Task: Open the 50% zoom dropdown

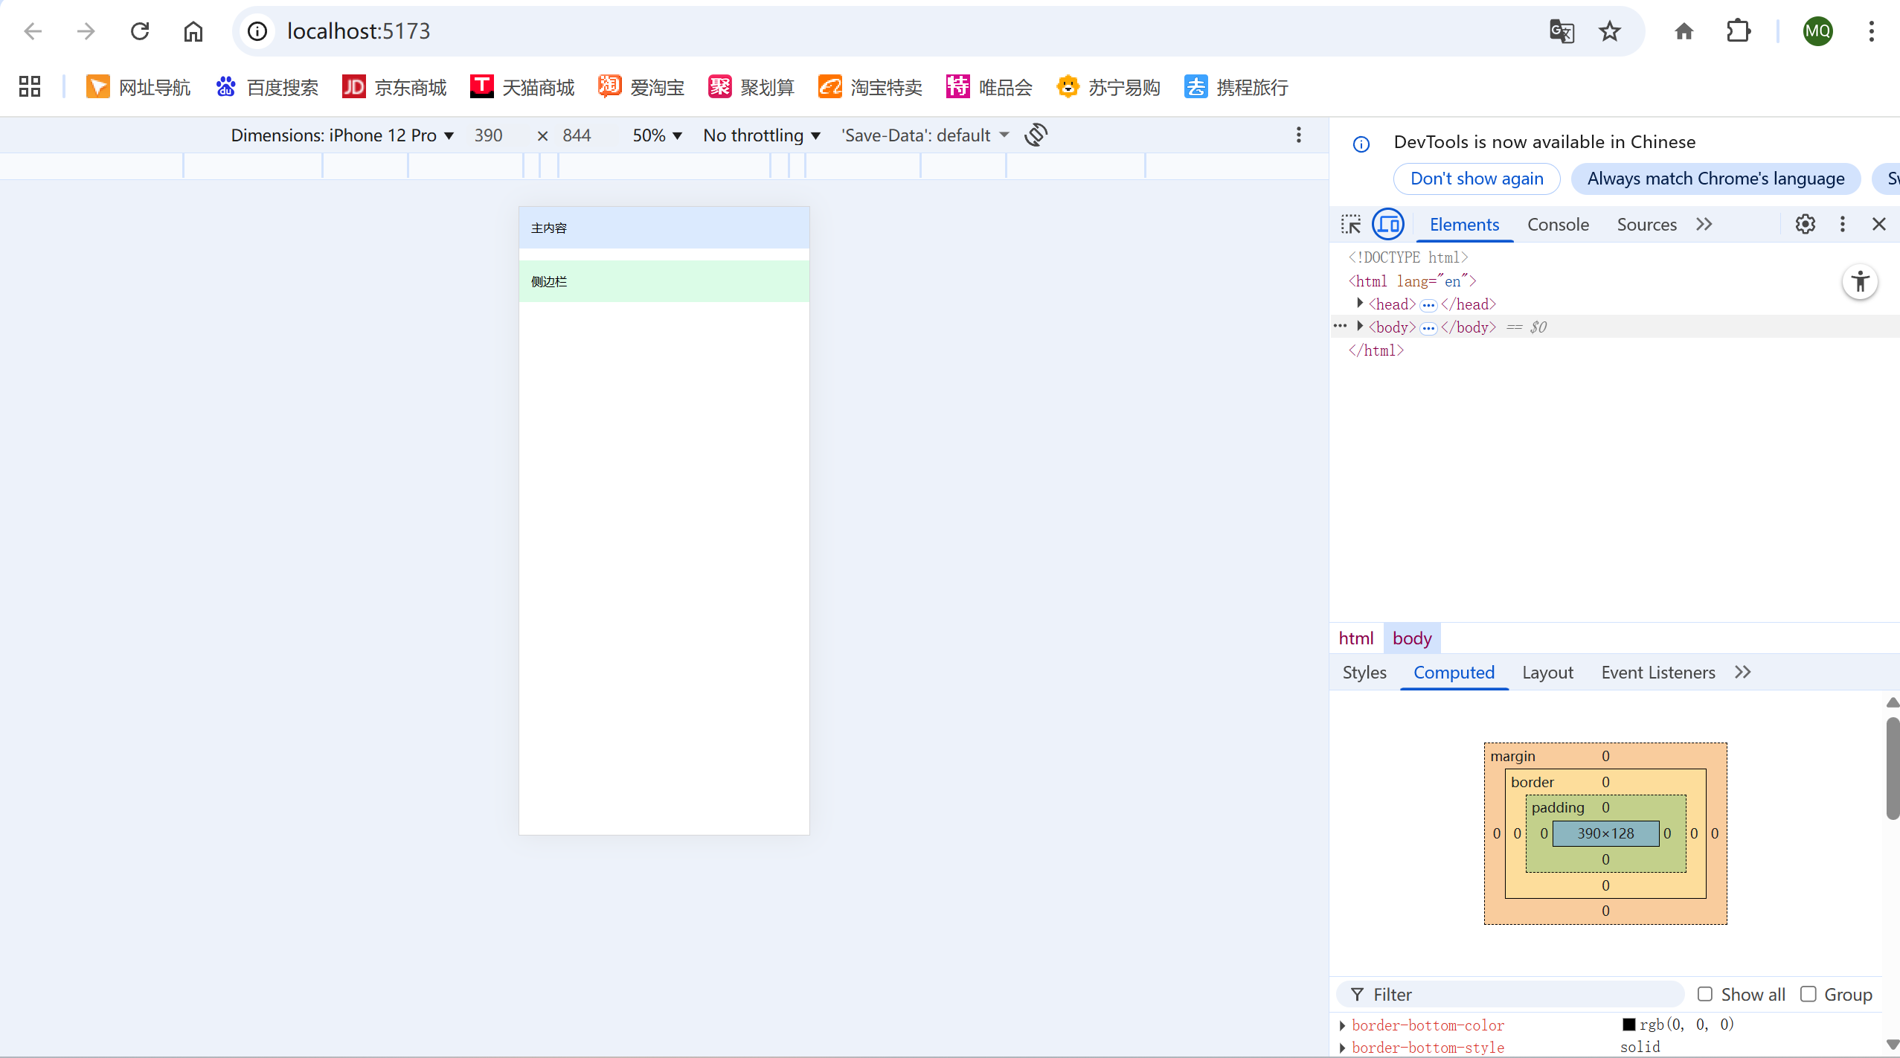Action: [x=657, y=135]
